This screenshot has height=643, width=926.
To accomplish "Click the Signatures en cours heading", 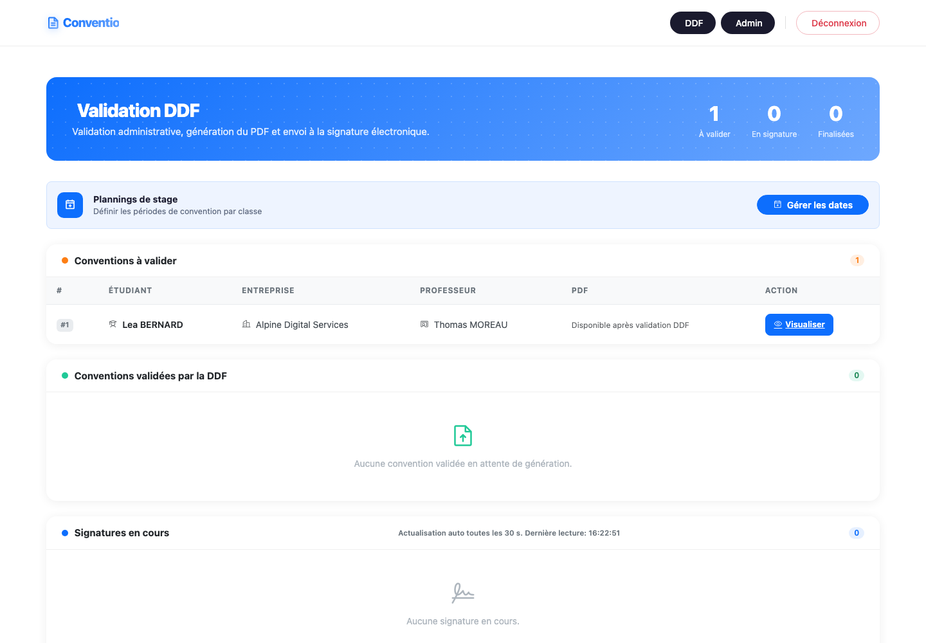I will coord(122,533).
